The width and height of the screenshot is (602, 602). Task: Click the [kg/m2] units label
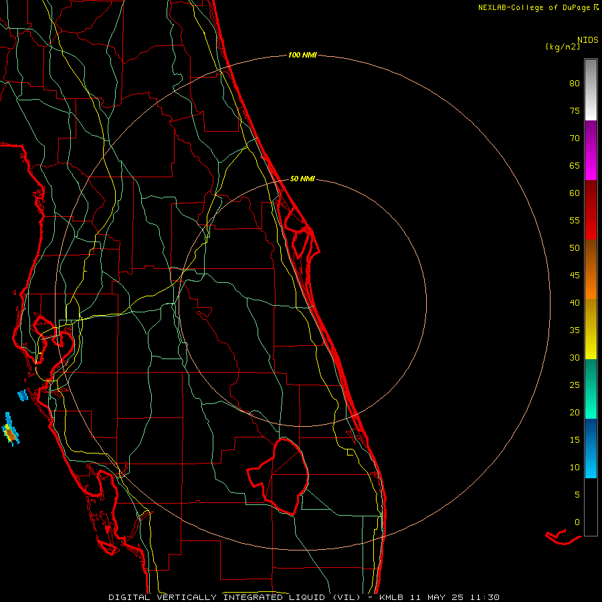(x=563, y=47)
